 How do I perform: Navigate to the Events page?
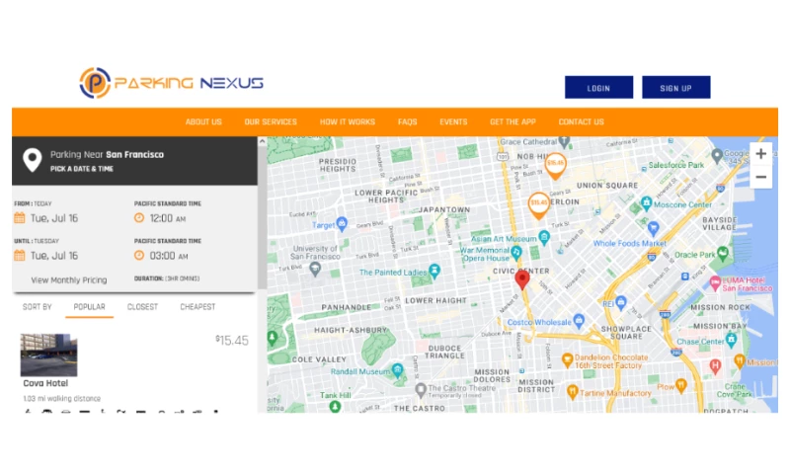click(x=453, y=121)
